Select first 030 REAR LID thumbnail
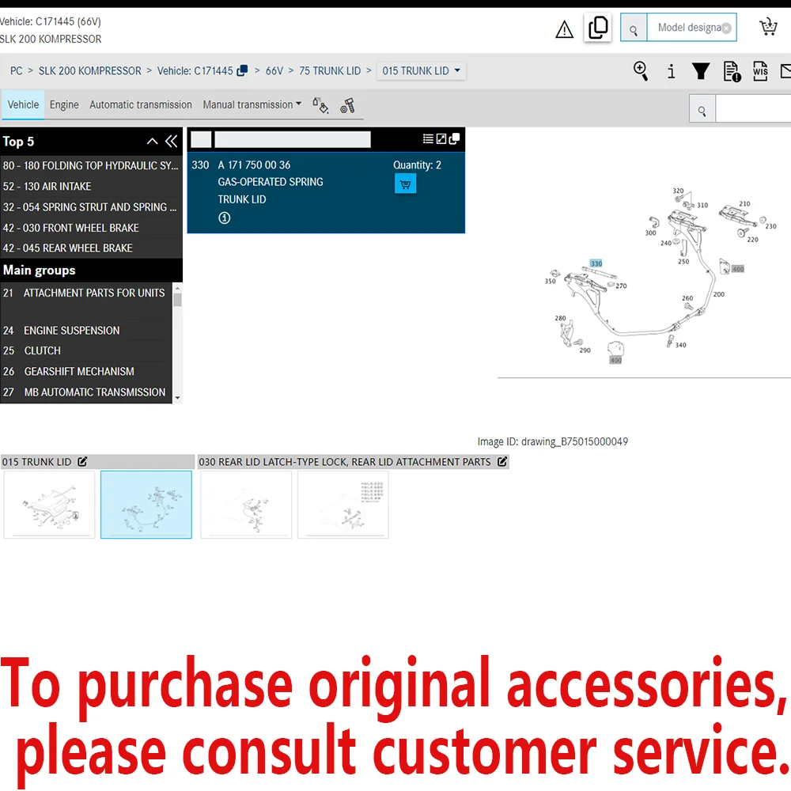Viewport: 791px width, 791px height. [x=246, y=505]
